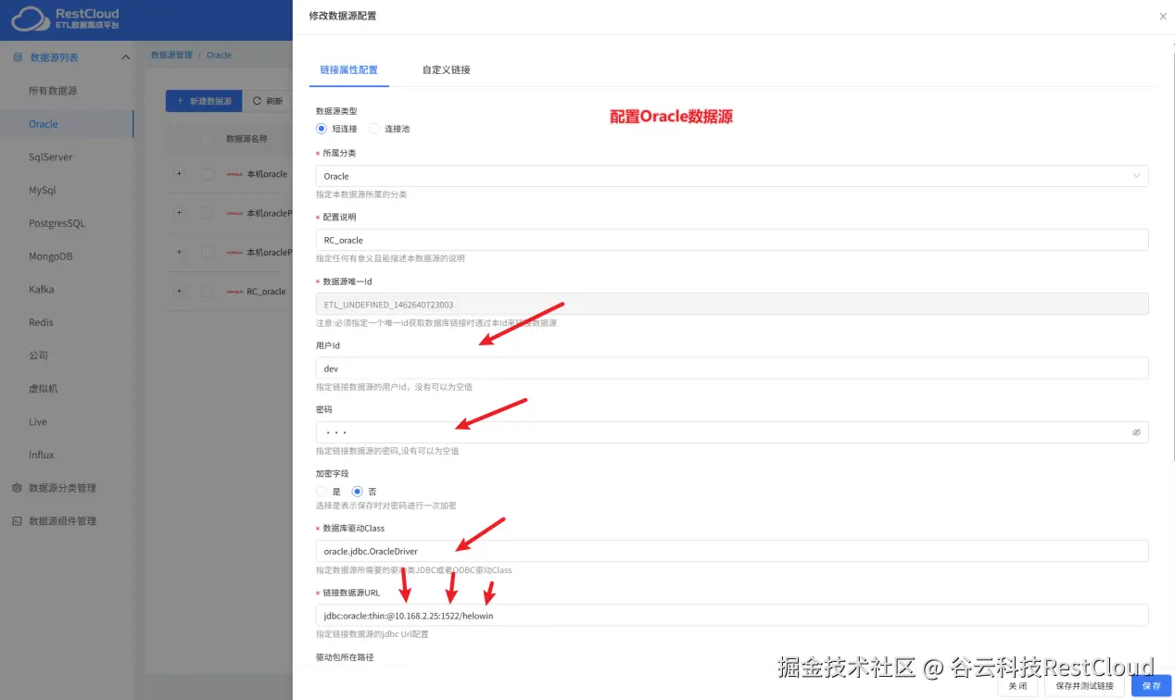
Task: Select Oracle in the sidebar list
Action: click(67, 124)
